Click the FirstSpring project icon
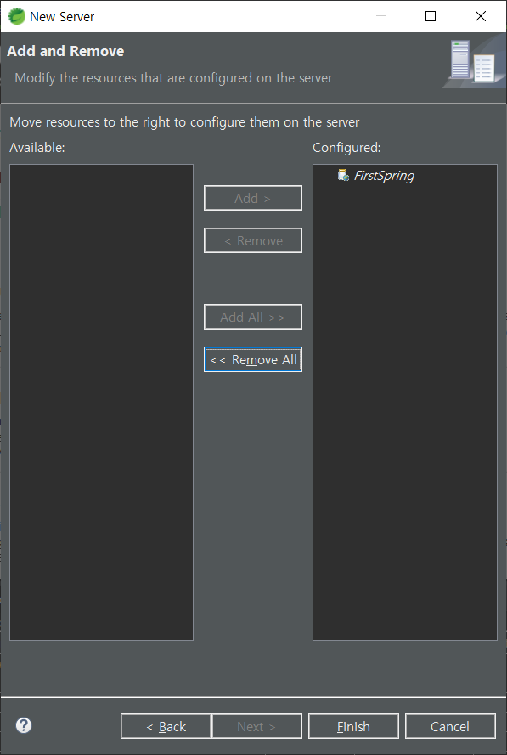This screenshot has height=755, width=507. tap(343, 175)
